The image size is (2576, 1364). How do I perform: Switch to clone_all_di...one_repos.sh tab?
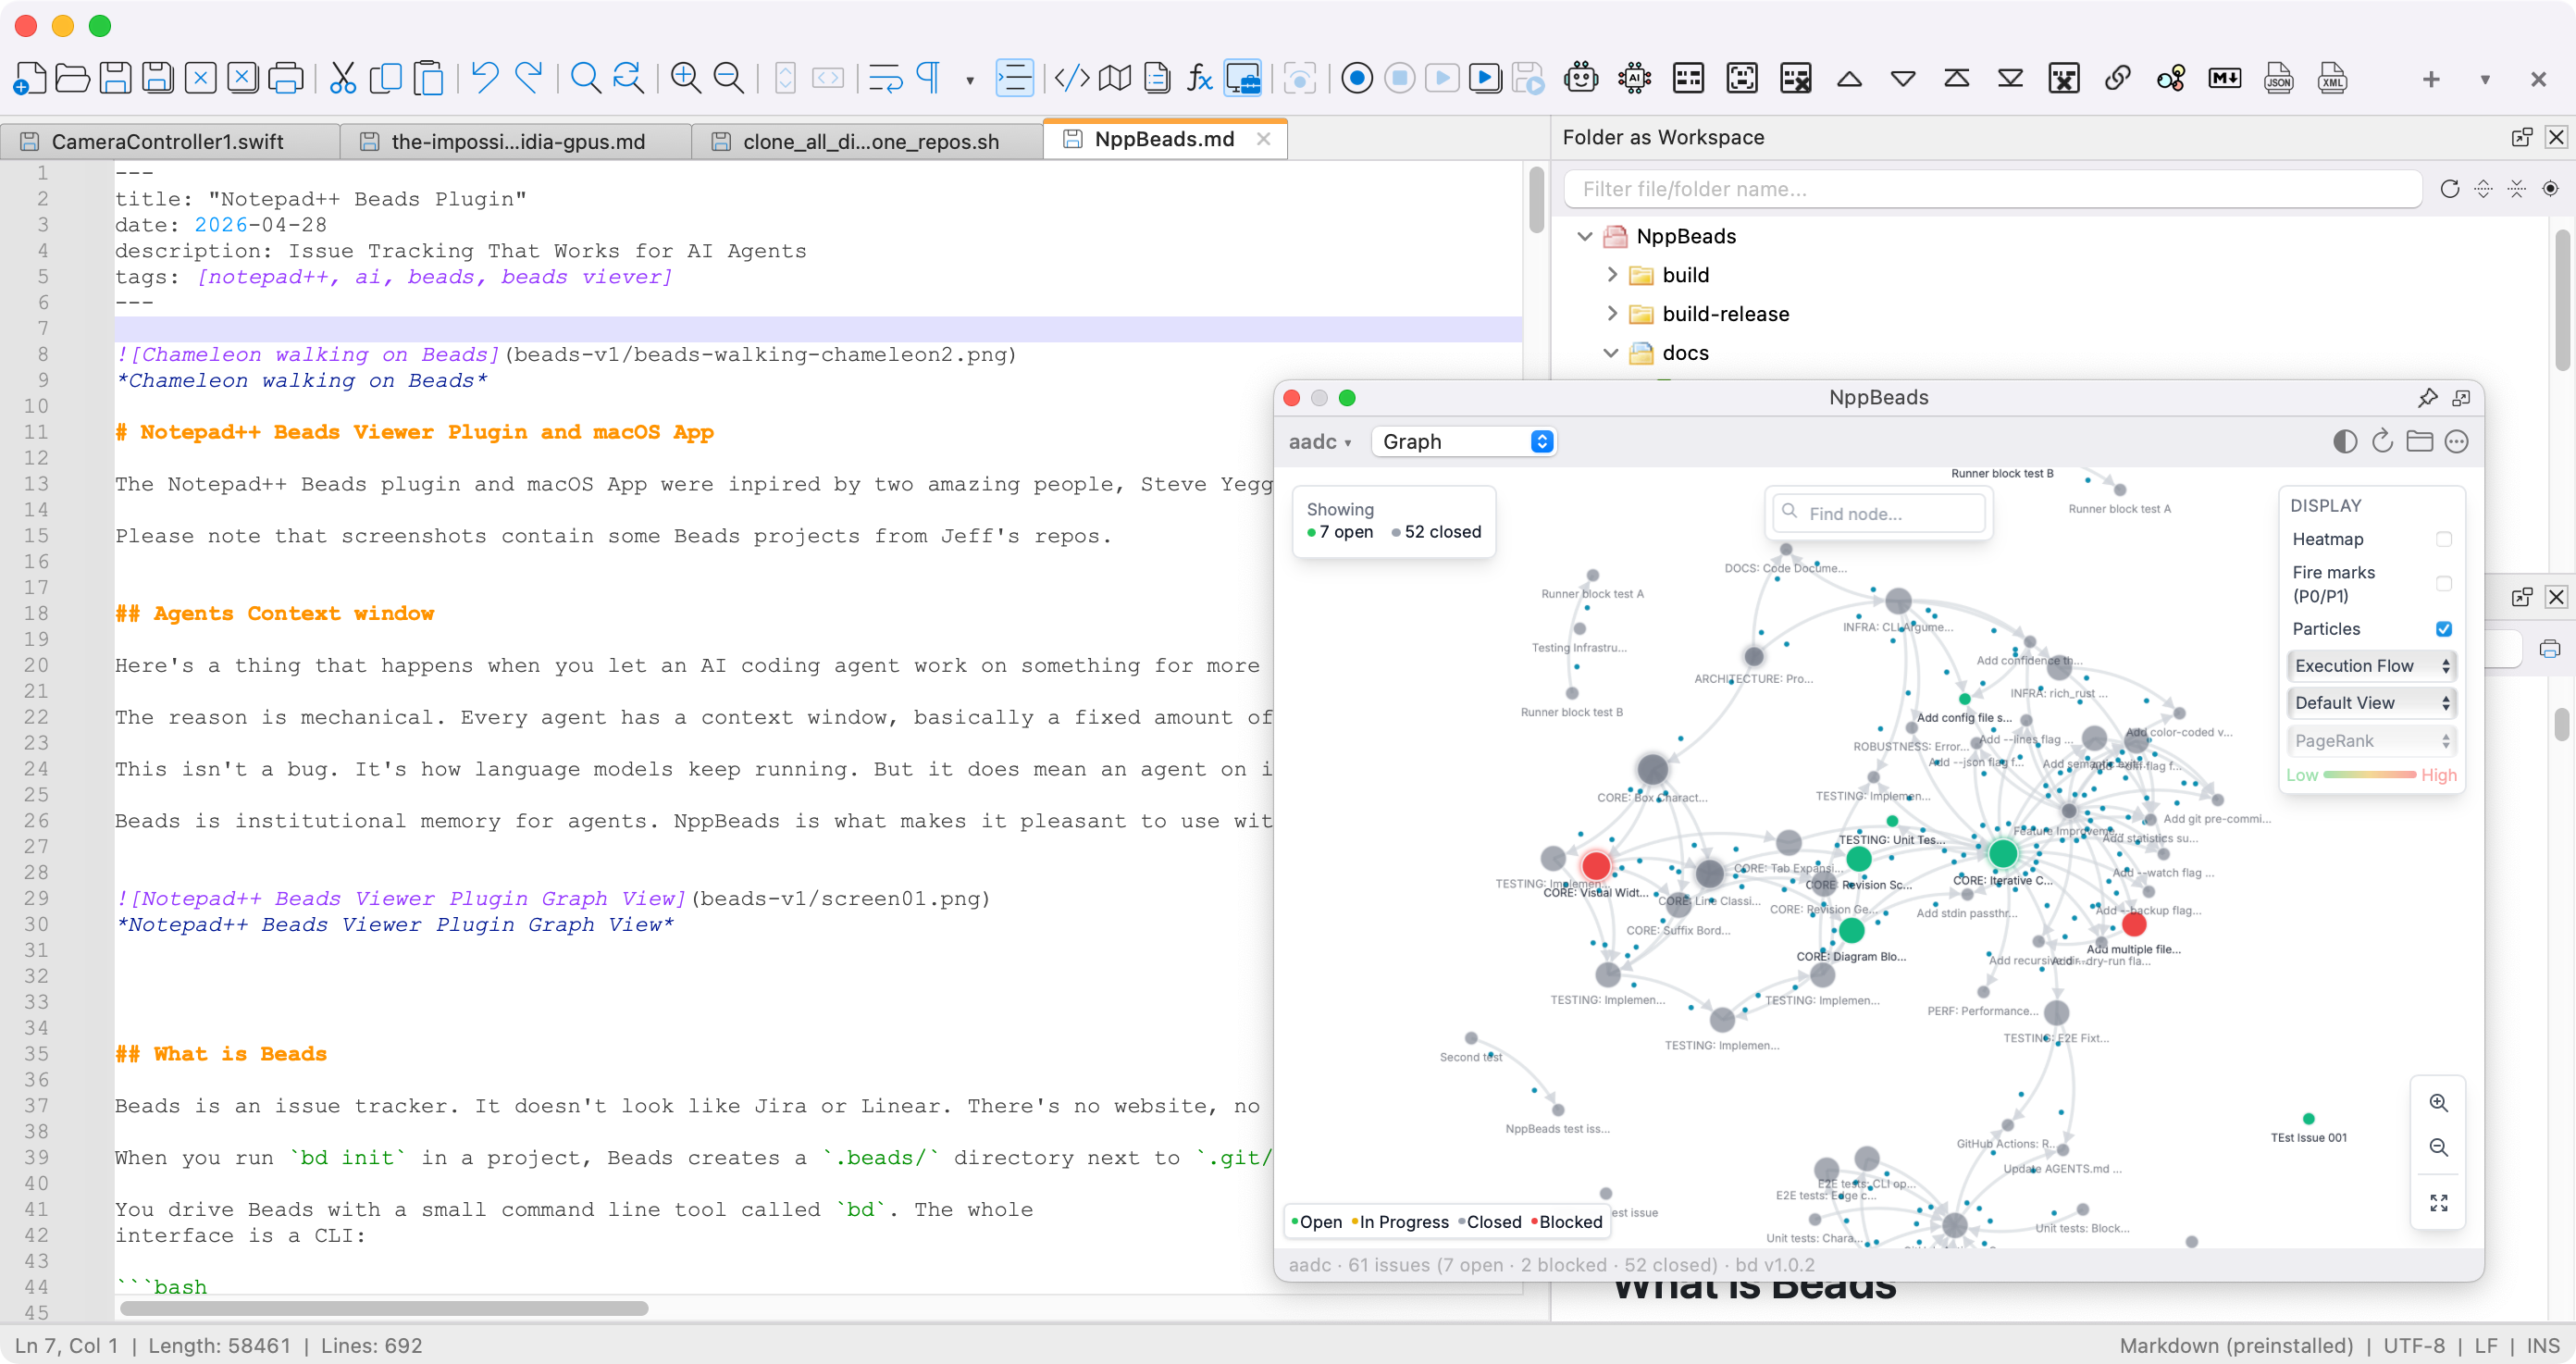click(x=868, y=142)
